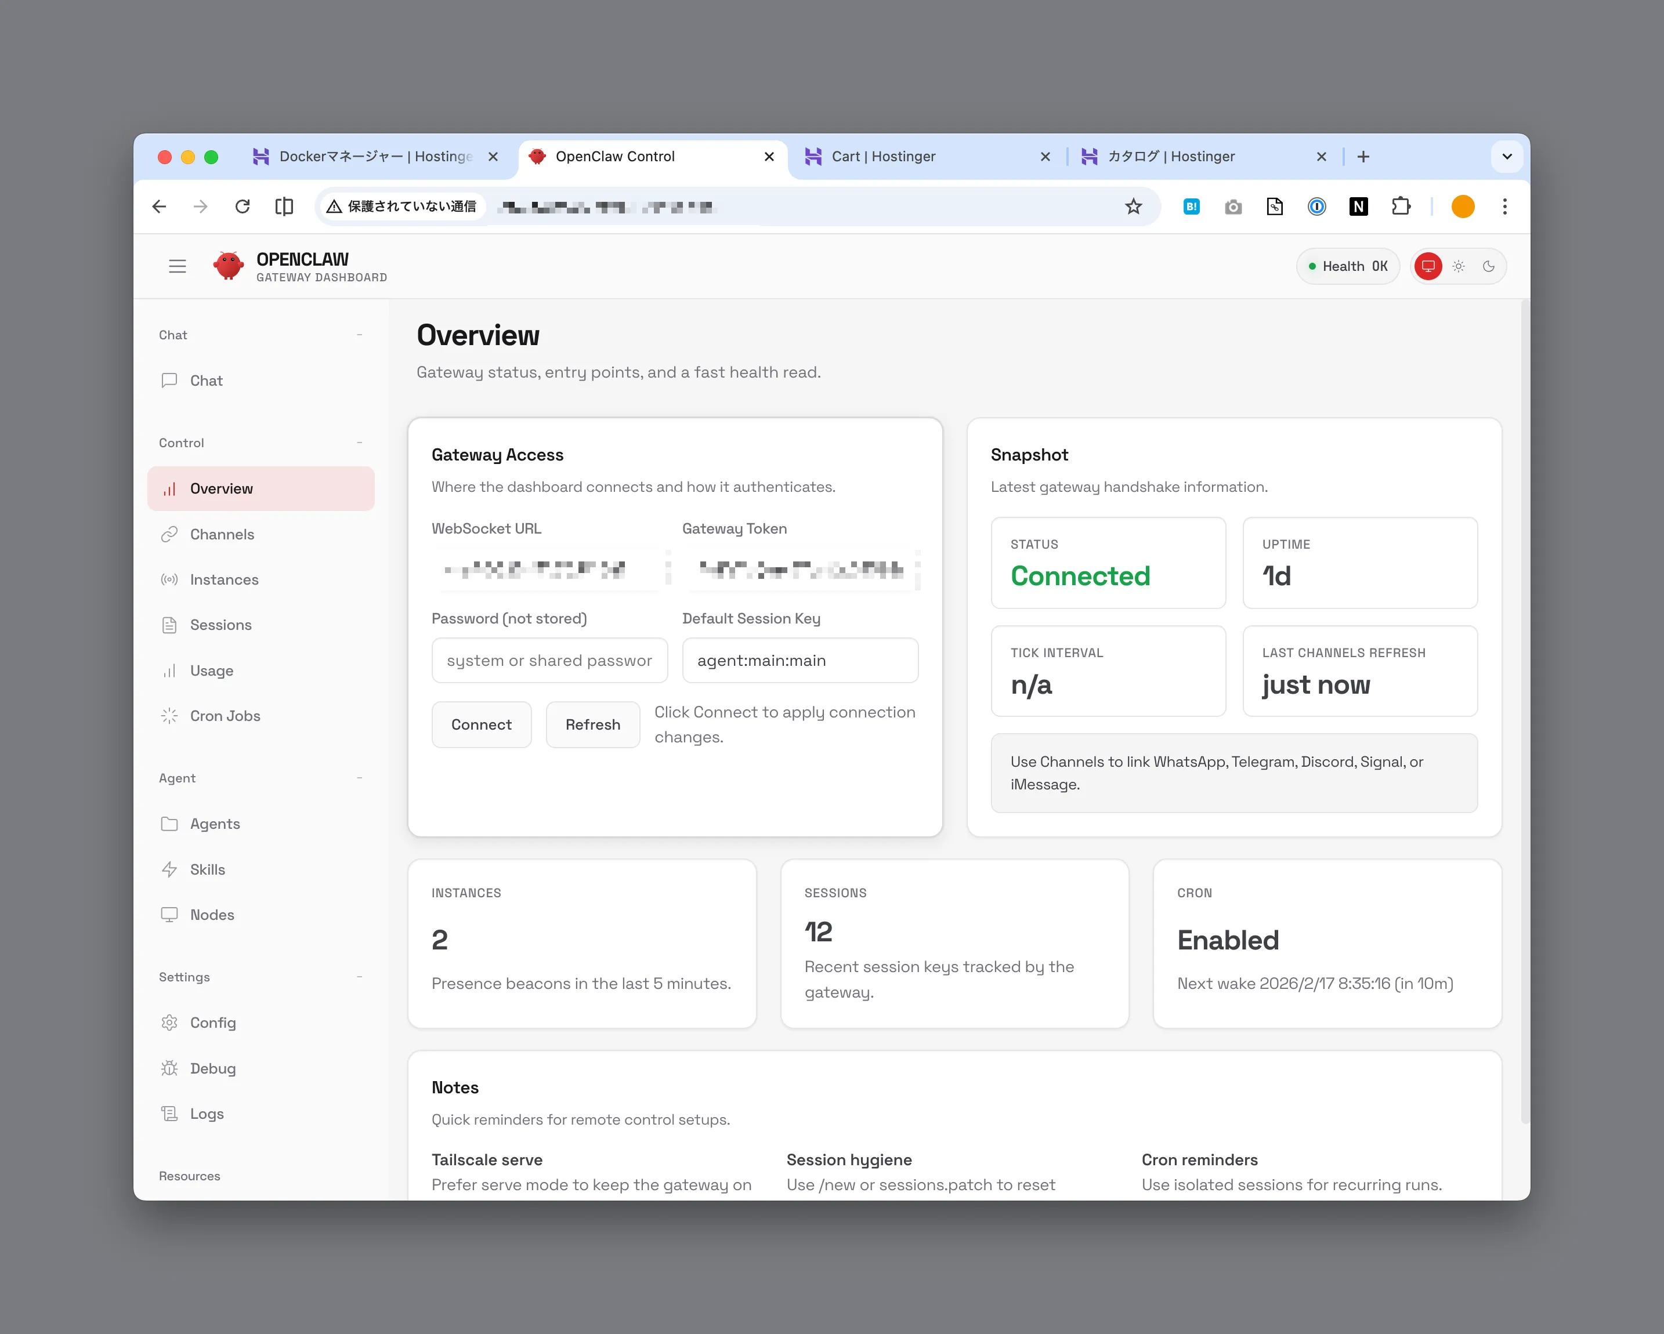The height and width of the screenshot is (1334, 1664).
Task: Open Debug settings page
Action: tap(212, 1068)
